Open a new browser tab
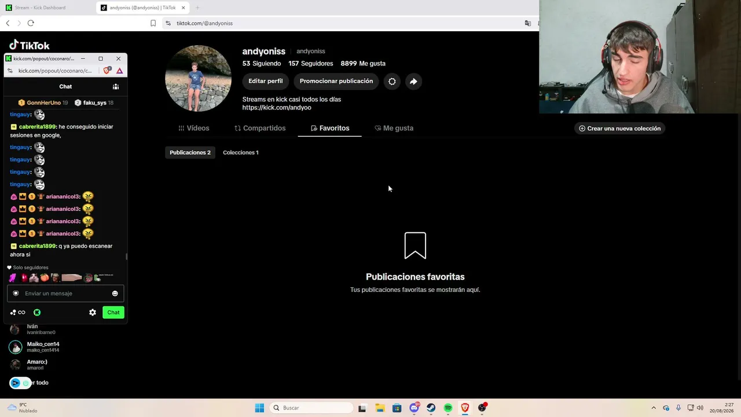Viewport: 741px width, 417px height. (197, 8)
